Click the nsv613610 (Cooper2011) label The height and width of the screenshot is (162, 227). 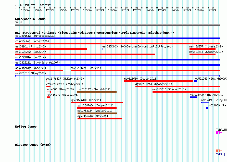tap(141, 79)
